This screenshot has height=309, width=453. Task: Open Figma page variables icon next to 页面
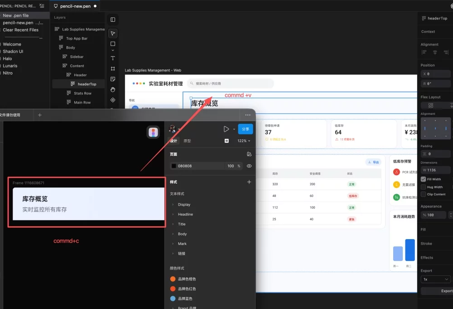tap(249, 154)
